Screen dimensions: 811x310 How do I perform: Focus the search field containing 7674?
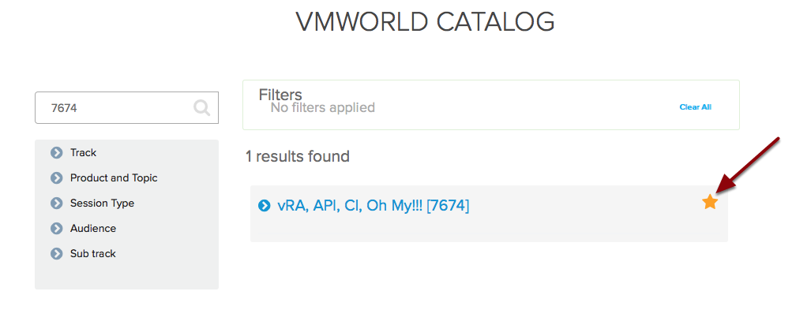[x=126, y=108]
